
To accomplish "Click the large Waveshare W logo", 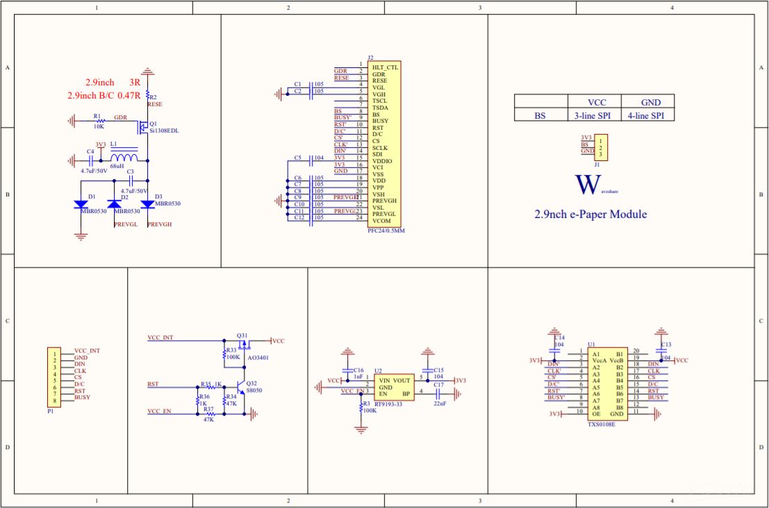I will coord(588,186).
